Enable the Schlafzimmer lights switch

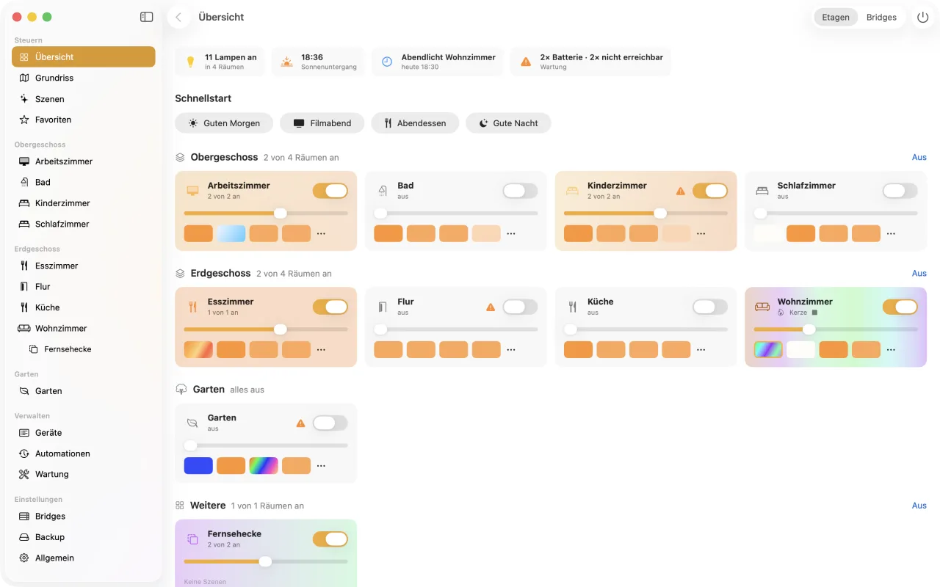click(900, 191)
